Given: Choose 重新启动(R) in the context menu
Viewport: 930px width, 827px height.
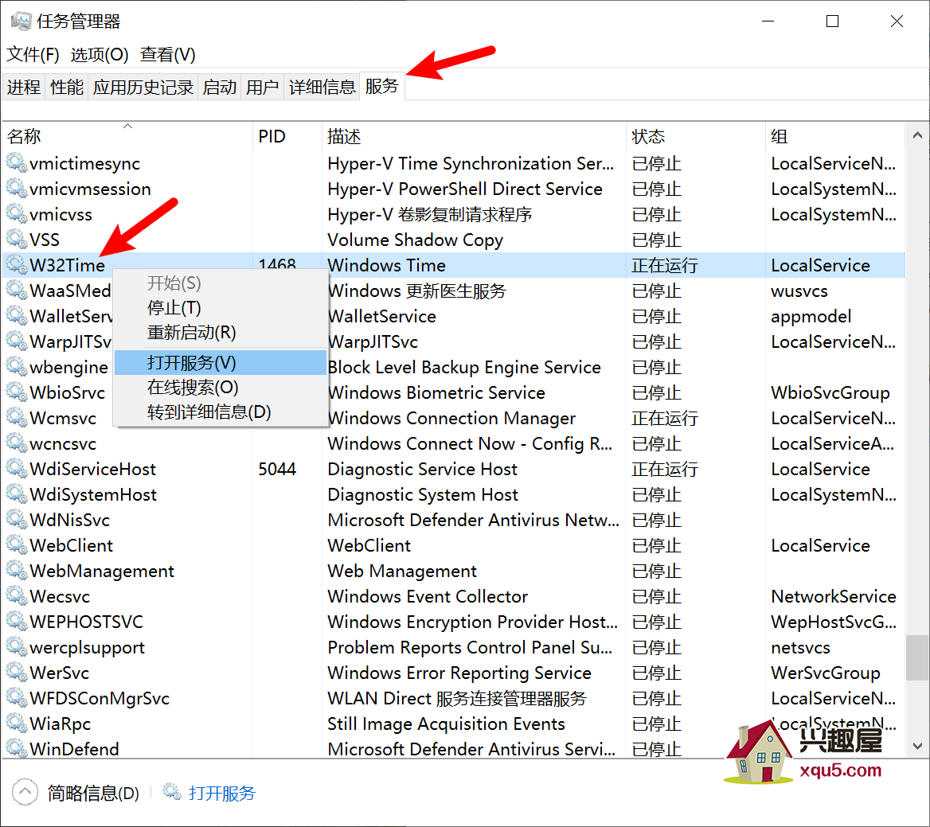Looking at the screenshot, I should point(220,333).
